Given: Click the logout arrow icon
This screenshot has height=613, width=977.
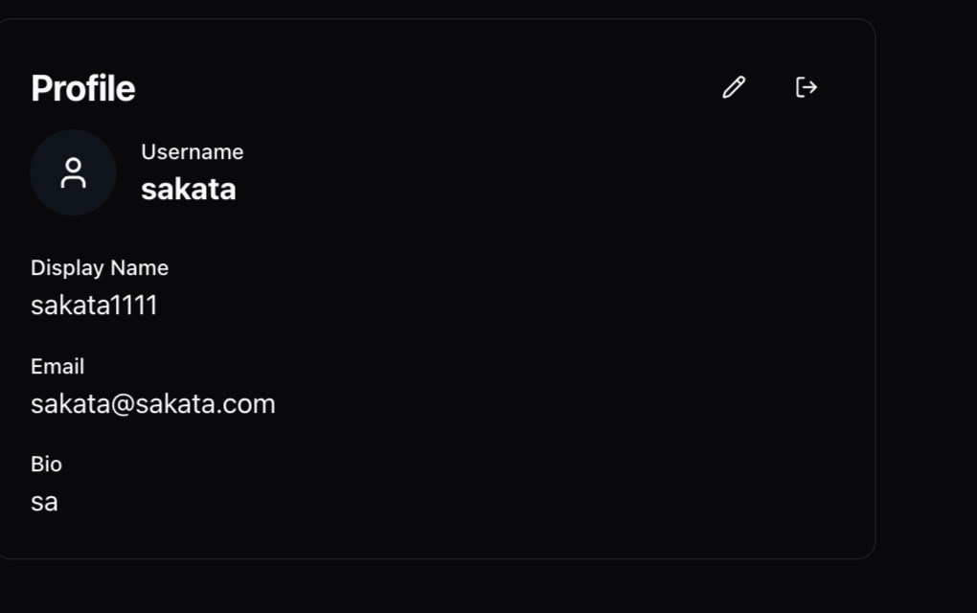Looking at the screenshot, I should pyautogui.click(x=807, y=87).
